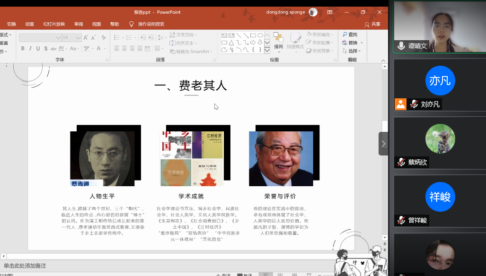486x276 pixels.
Task: Open the font name combo box
Action: (x=40, y=38)
